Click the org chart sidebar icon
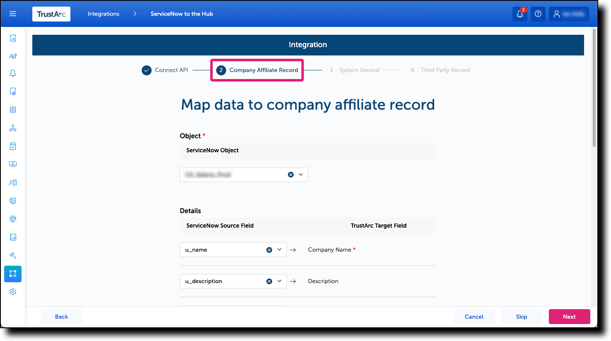Viewport: 611px width, 341px height. (12, 128)
